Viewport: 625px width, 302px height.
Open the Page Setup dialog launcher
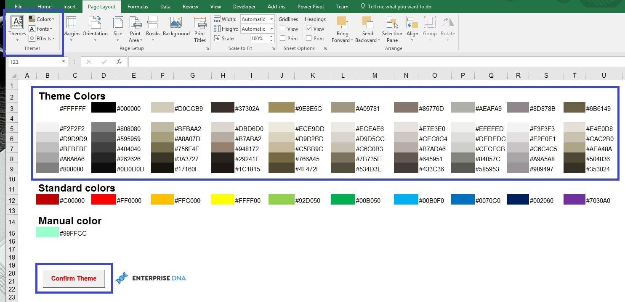(x=207, y=49)
